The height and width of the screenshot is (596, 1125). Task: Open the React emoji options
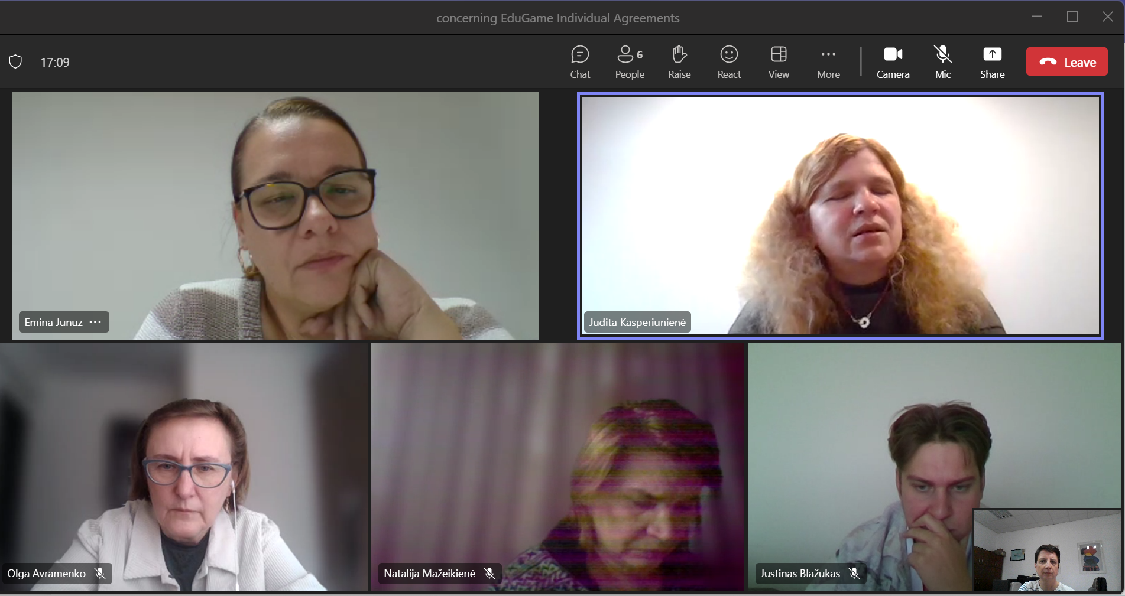click(x=729, y=62)
